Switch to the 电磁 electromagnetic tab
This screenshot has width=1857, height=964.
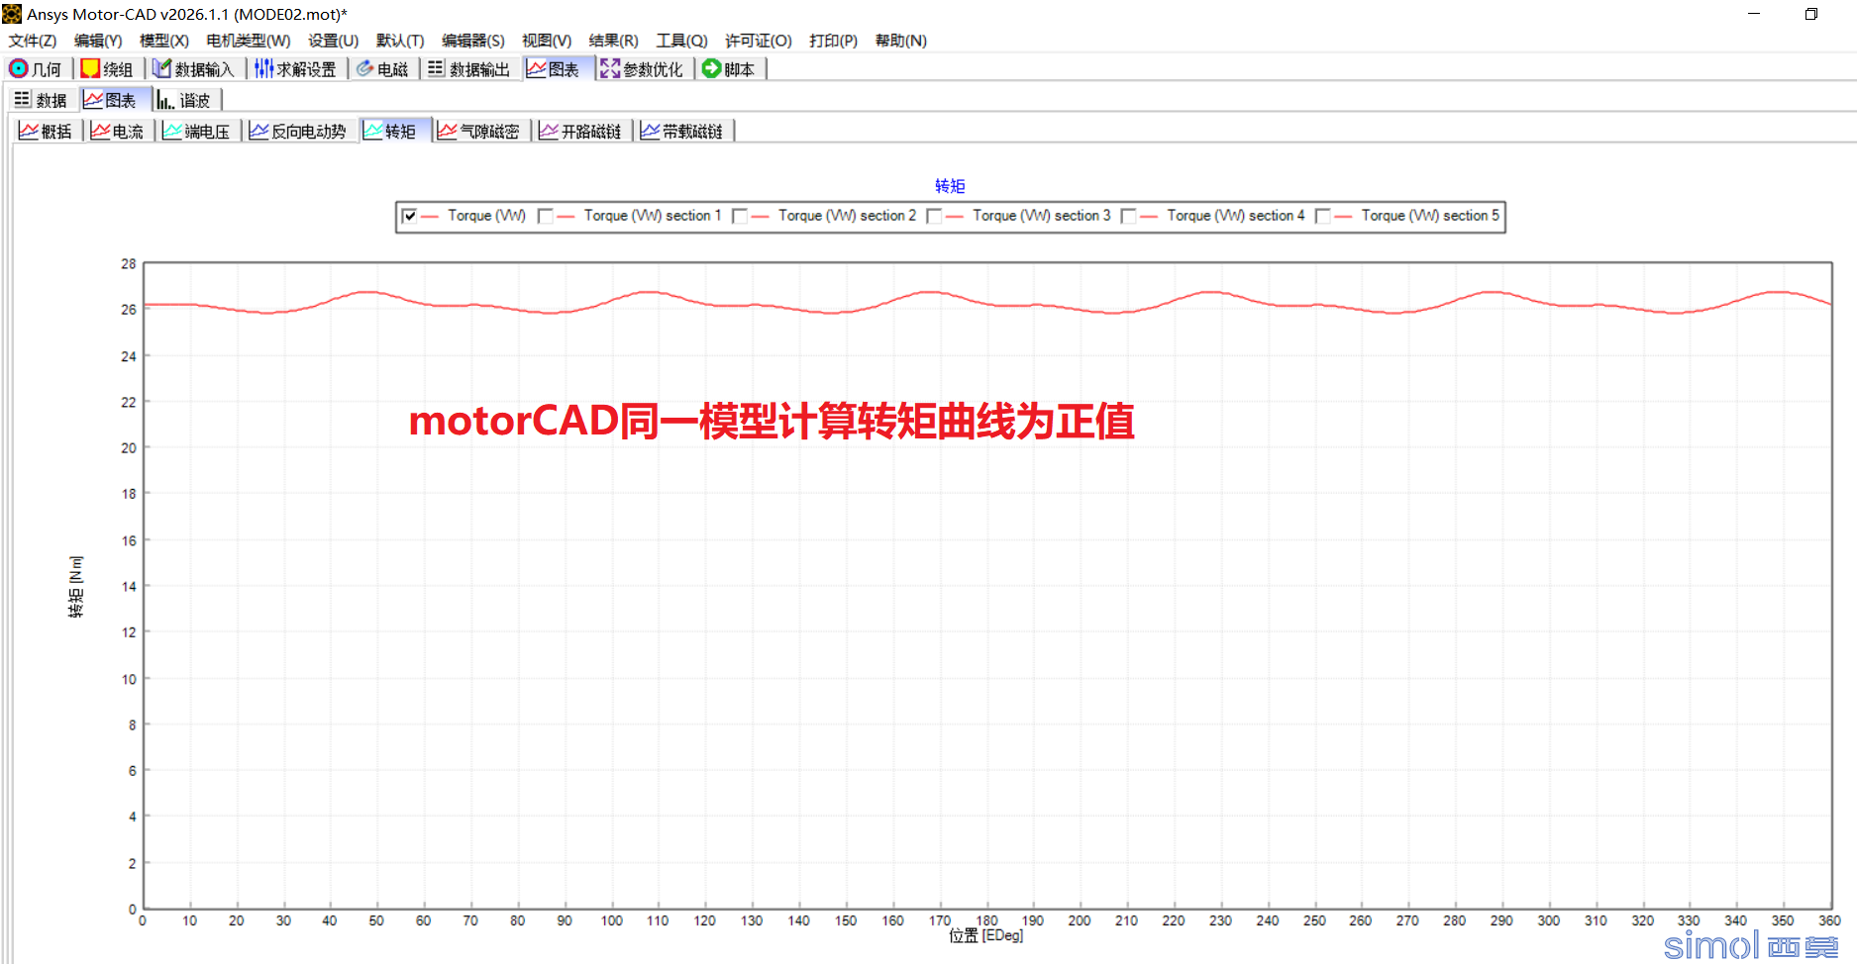click(x=382, y=68)
